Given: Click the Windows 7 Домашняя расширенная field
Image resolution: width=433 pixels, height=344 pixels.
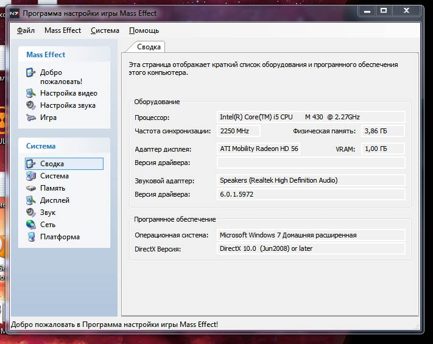Looking at the screenshot, I should (311, 235).
